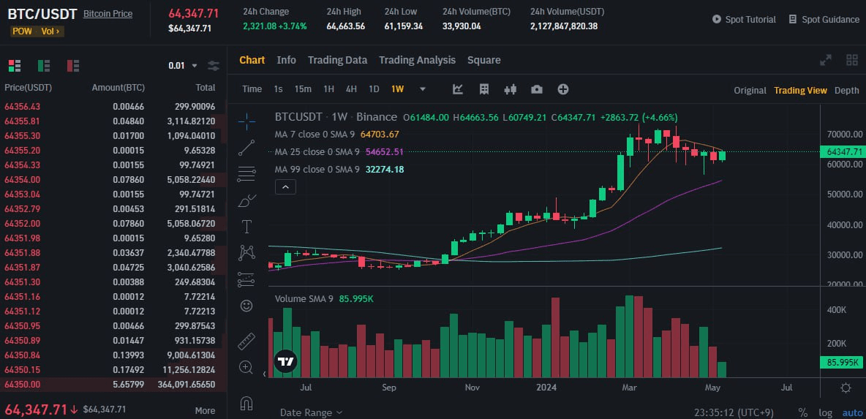The height and width of the screenshot is (419, 866).
Task: Switch to Trading View chart
Action: click(x=800, y=91)
